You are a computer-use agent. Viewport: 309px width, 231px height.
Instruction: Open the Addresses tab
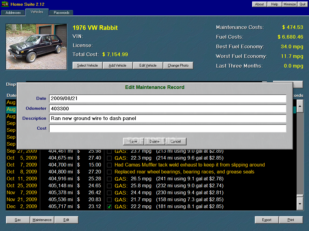[x=13, y=13]
